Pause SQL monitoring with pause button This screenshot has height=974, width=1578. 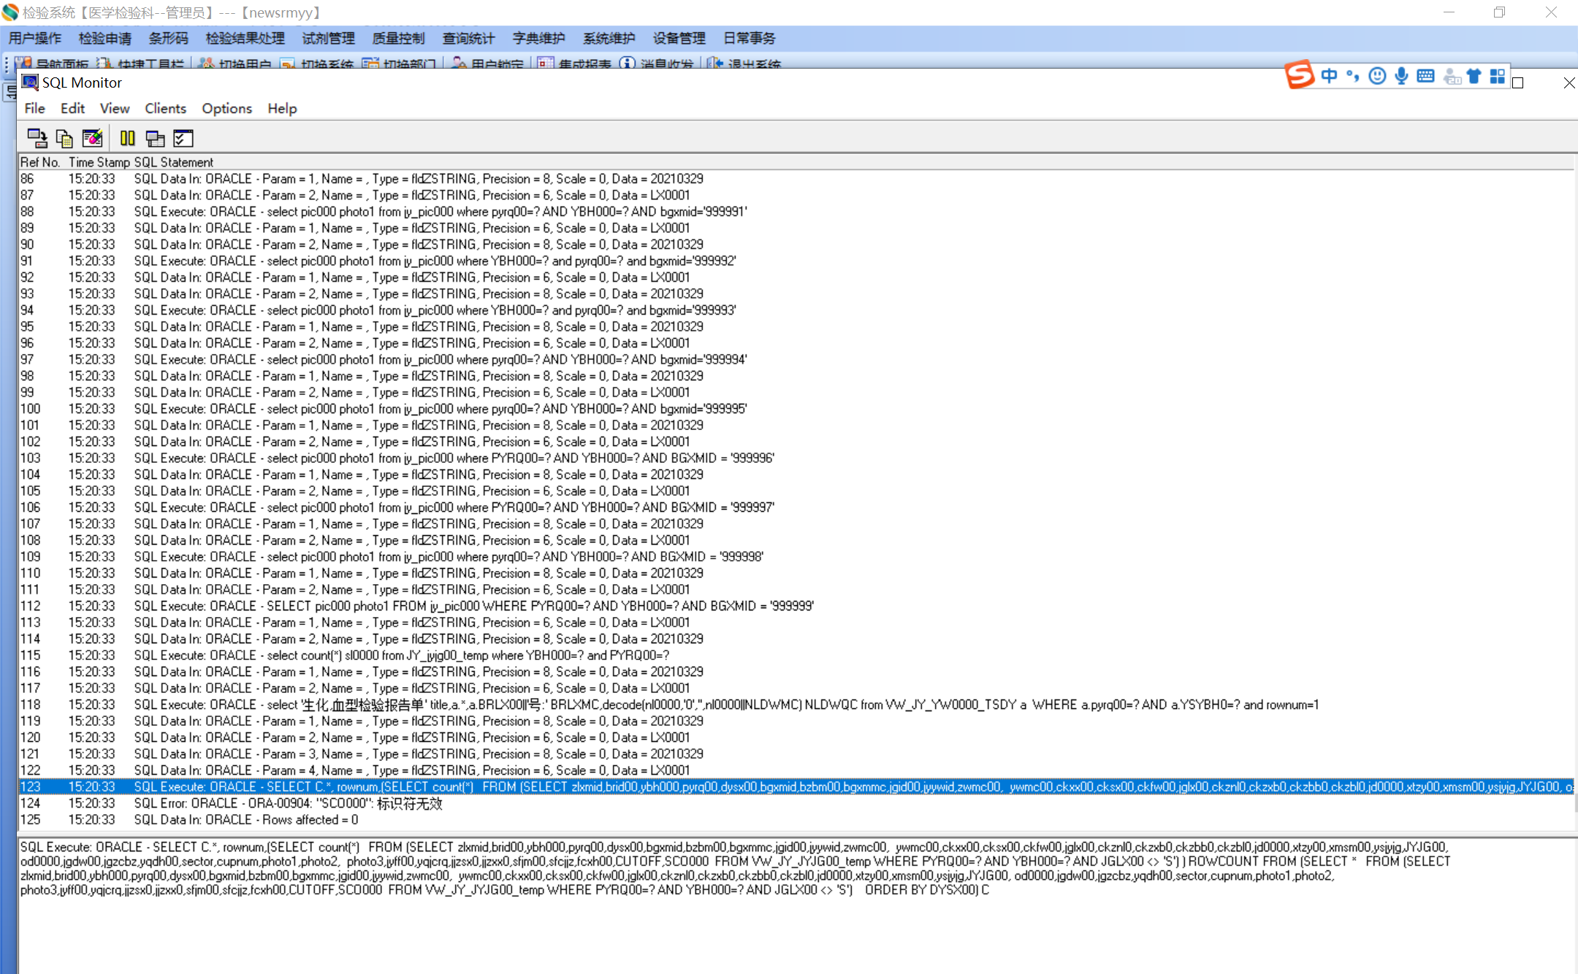pyautogui.click(x=128, y=138)
